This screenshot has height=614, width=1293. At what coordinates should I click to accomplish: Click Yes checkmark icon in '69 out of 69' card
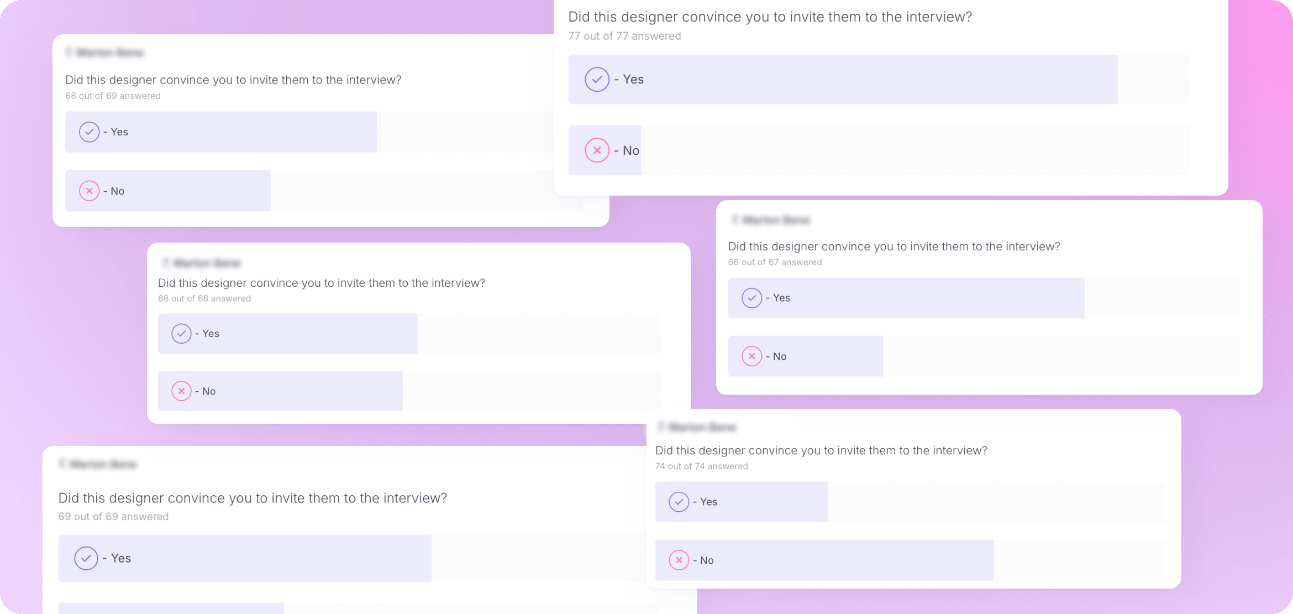pos(86,558)
